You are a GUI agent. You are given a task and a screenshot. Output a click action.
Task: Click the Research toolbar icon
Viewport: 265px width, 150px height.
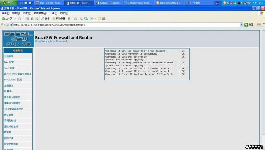pos(104,19)
